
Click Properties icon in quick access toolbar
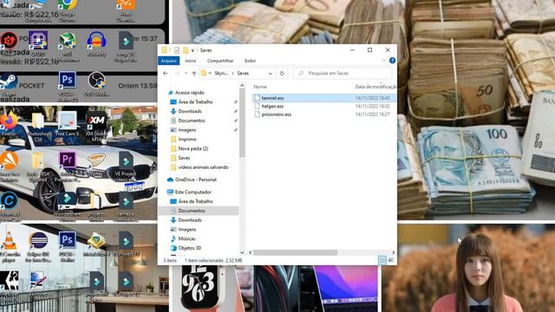point(177,50)
